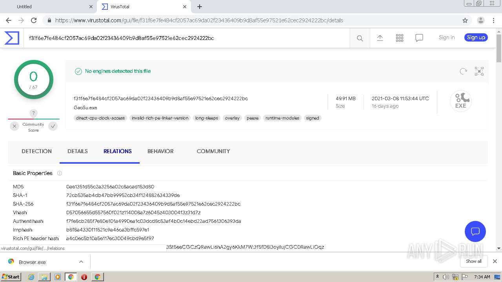Select the SHA-1 hash value
The height and width of the screenshot is (282, 502).
click(x=123, y=195)
